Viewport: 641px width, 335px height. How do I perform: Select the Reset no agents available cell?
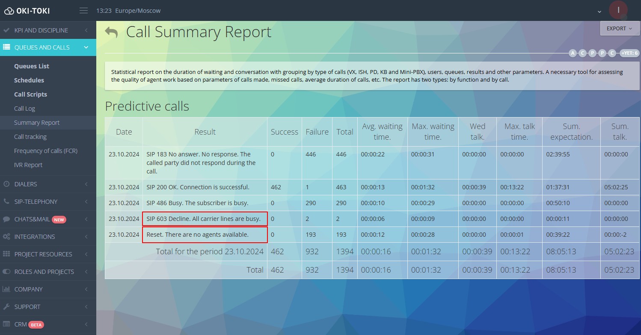click(x=205, y=235)
